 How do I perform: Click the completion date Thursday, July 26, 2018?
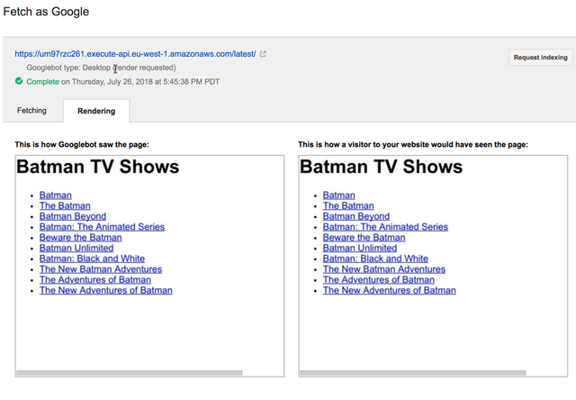[x=112, y=82]
